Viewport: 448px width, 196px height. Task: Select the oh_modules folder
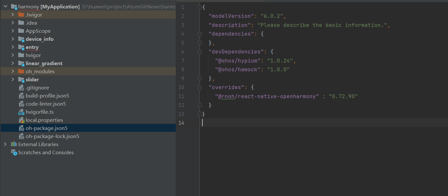click(40, 71)
